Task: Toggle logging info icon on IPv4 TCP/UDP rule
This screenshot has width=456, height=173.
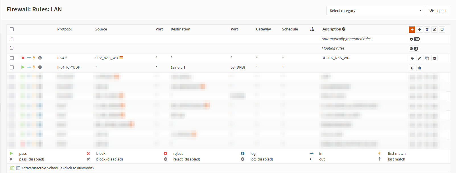Action: click(x=40, y=67)
